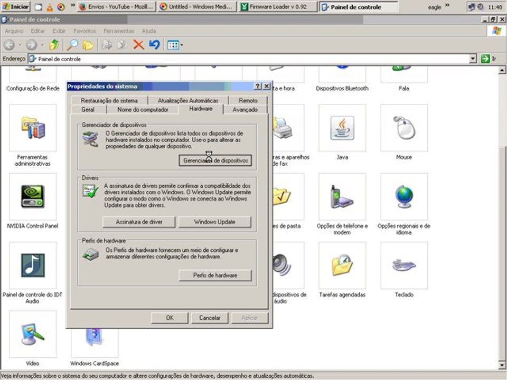Click the Windows Update button

pyautogui.click(x=215, y=222)
